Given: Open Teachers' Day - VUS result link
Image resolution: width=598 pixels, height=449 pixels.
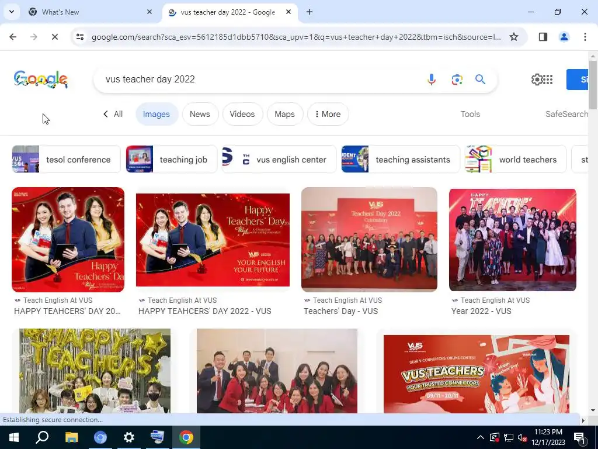Looking at the screenshot, I should click(340, 311).
